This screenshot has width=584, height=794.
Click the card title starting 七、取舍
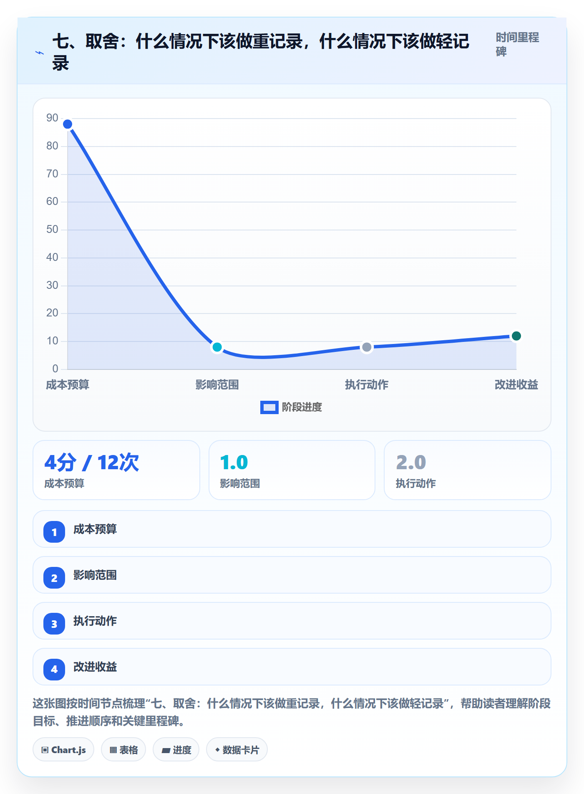pos(261,53)
